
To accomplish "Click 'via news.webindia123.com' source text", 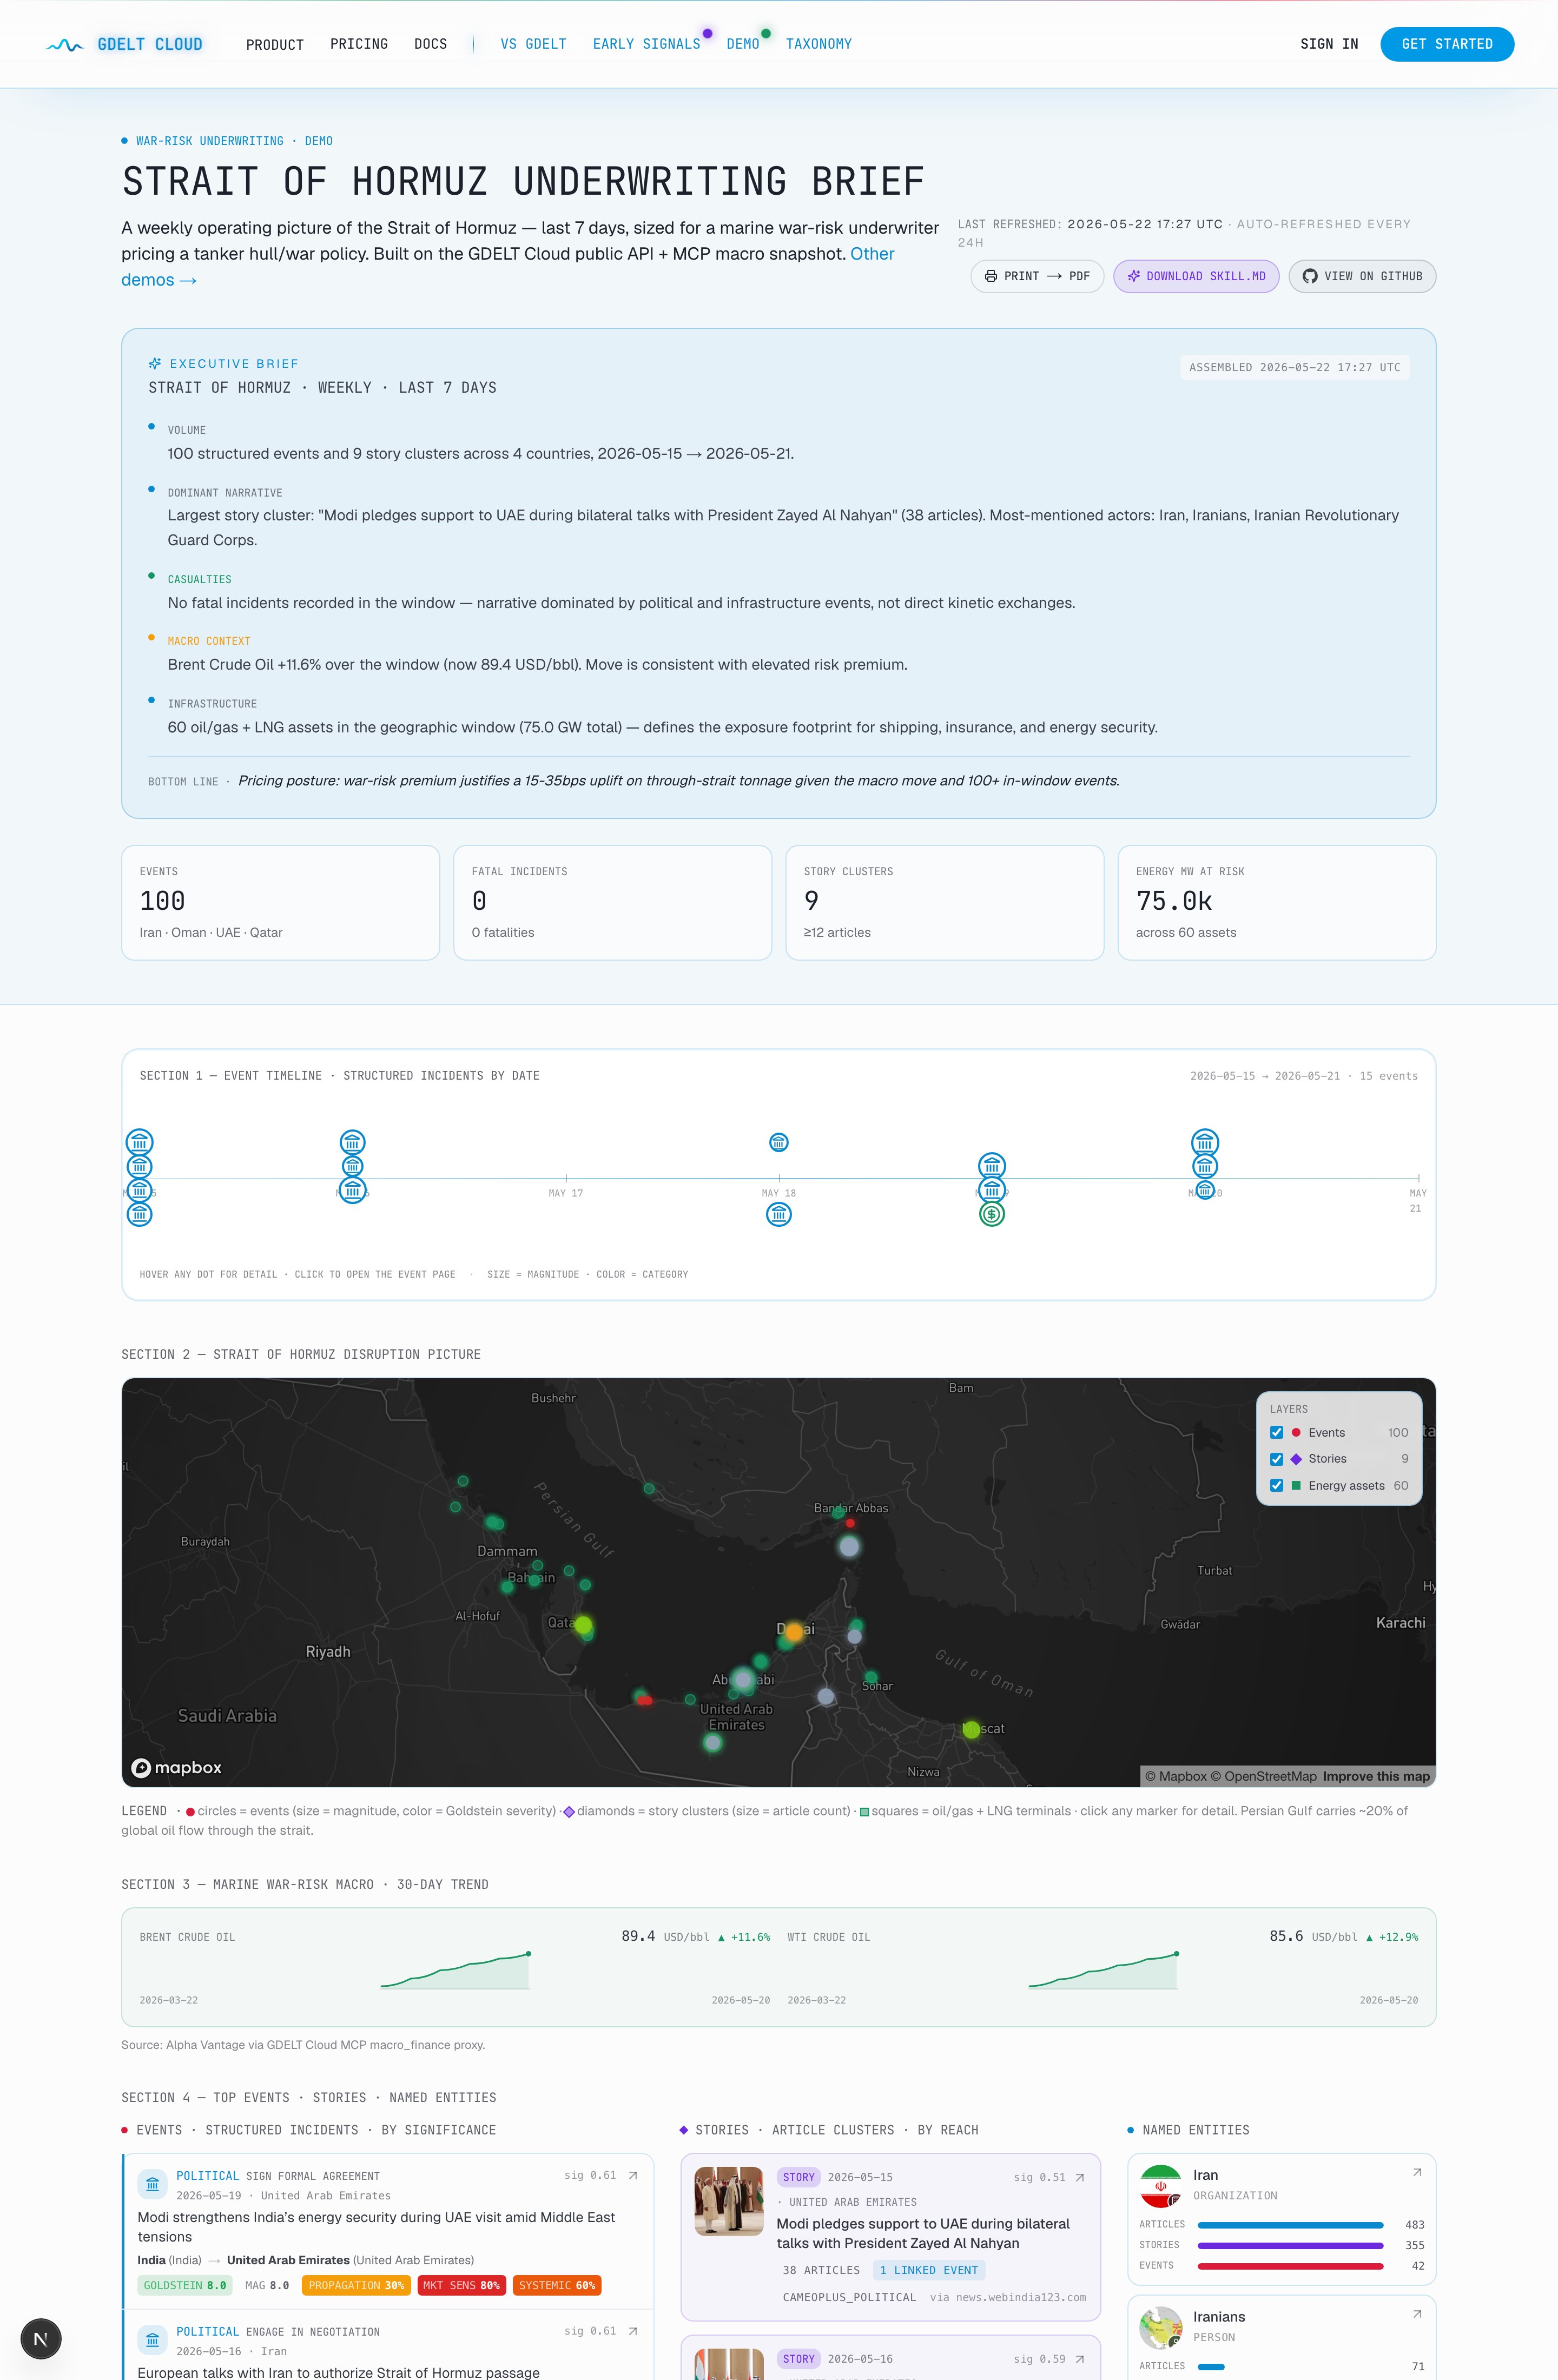I will (1008, 2297).
